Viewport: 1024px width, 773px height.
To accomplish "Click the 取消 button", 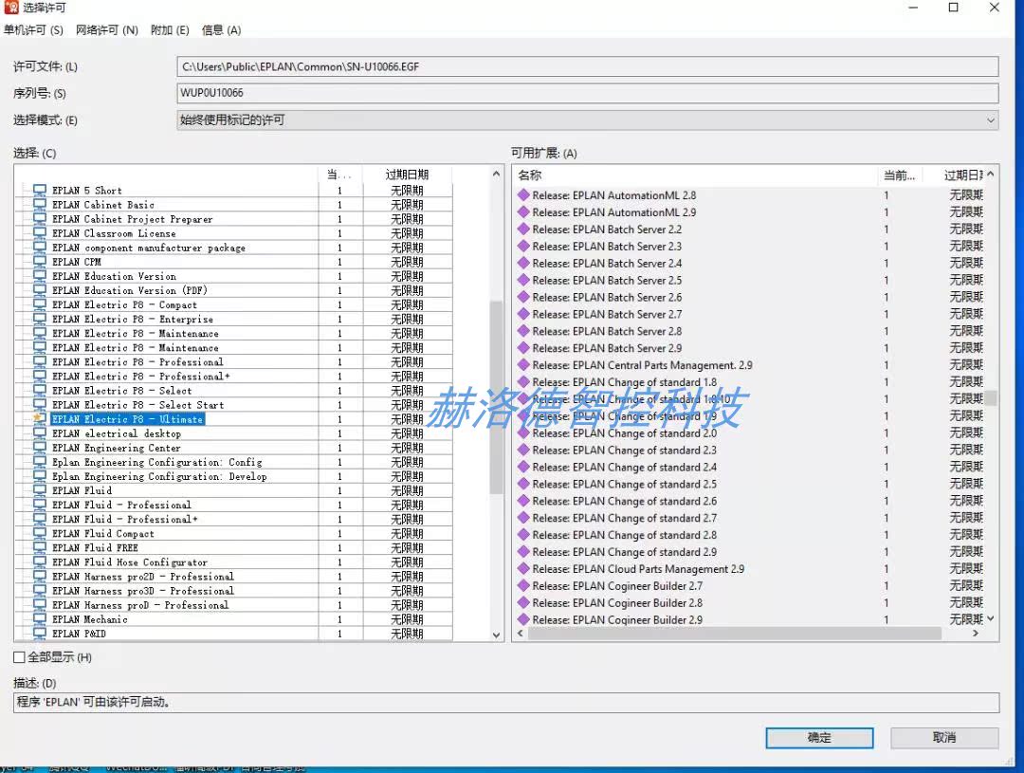I will 944,738.
